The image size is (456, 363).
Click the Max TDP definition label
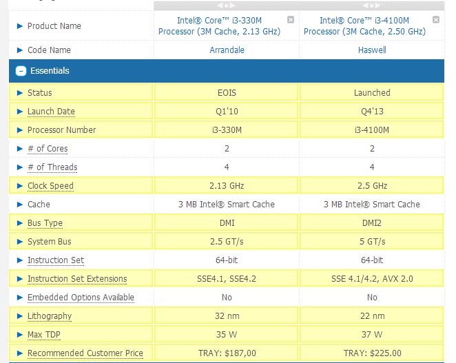tap(44, 335)
